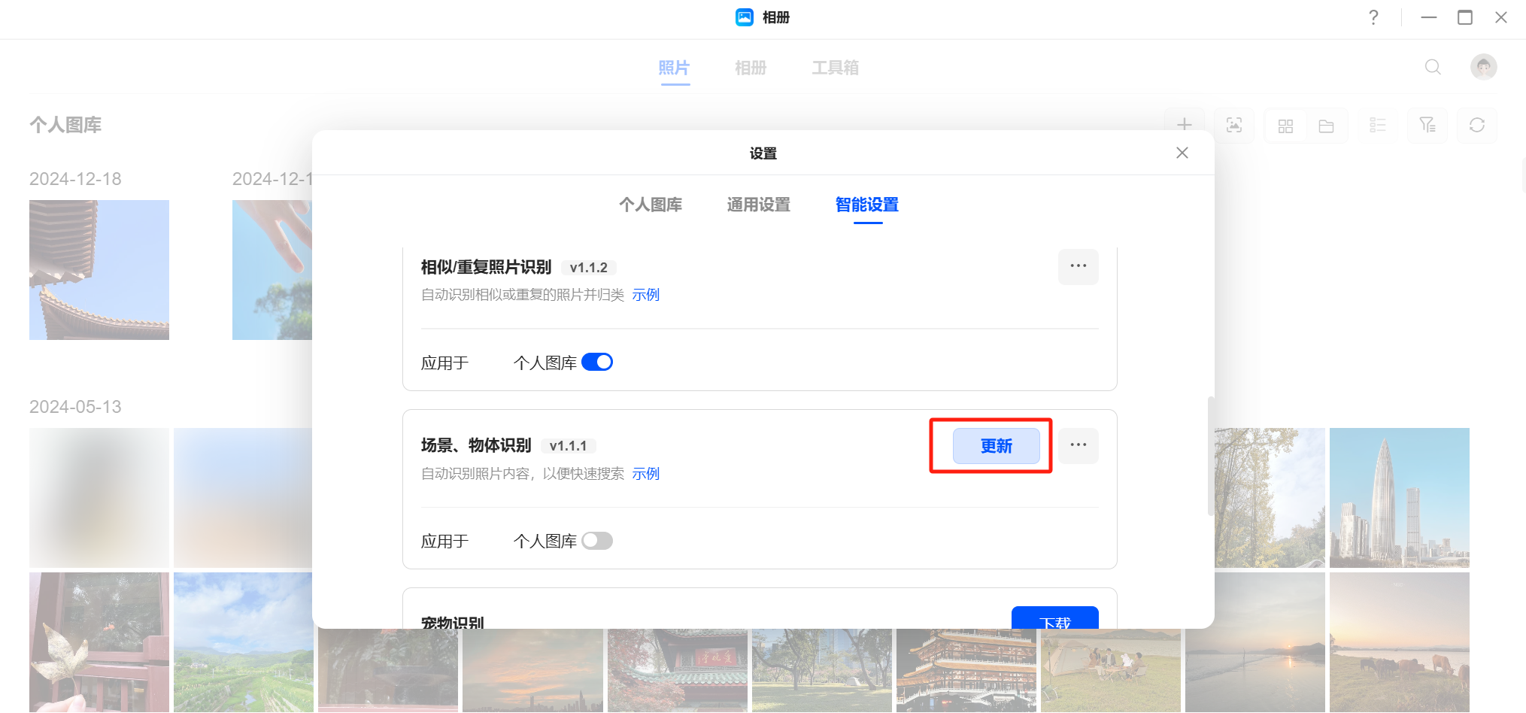Image resolution: width=1526 pixels, height=713 pixels.
Task: Click the settings dialog vertical scrollbar
Action: [1210, 456]
